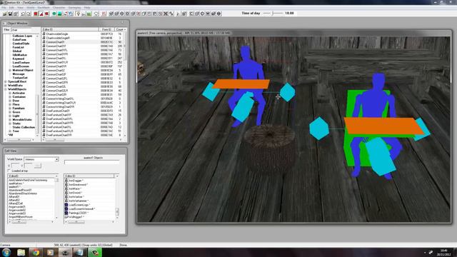Select the *All tree item
This screenshot has width=457, height=257.
click(11, 135)
